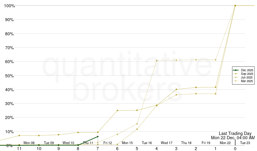Click the dark green Dec 2025 point at day 7
The height and width of the screenshot is (151, 257).
point(98,137)
